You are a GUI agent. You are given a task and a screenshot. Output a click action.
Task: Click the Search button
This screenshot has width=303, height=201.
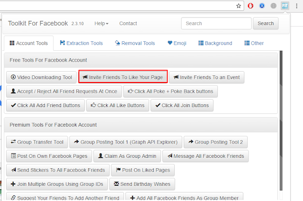click(x=266, y=23)
